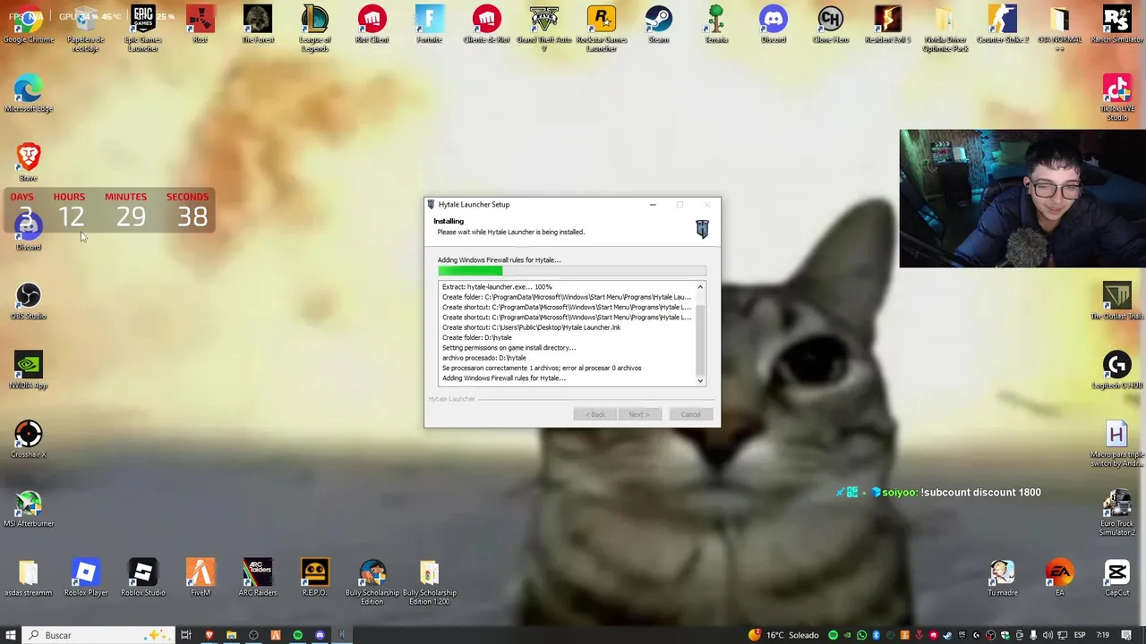Select the Riot Client desktop icon

pos(372,25)
